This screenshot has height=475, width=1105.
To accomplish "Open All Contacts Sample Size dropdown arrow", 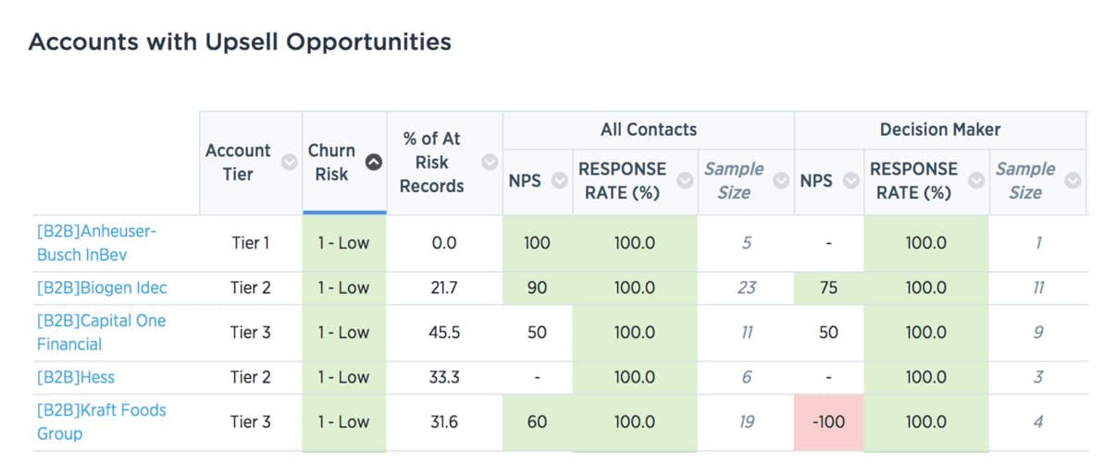I will click(x=781, y=181).
